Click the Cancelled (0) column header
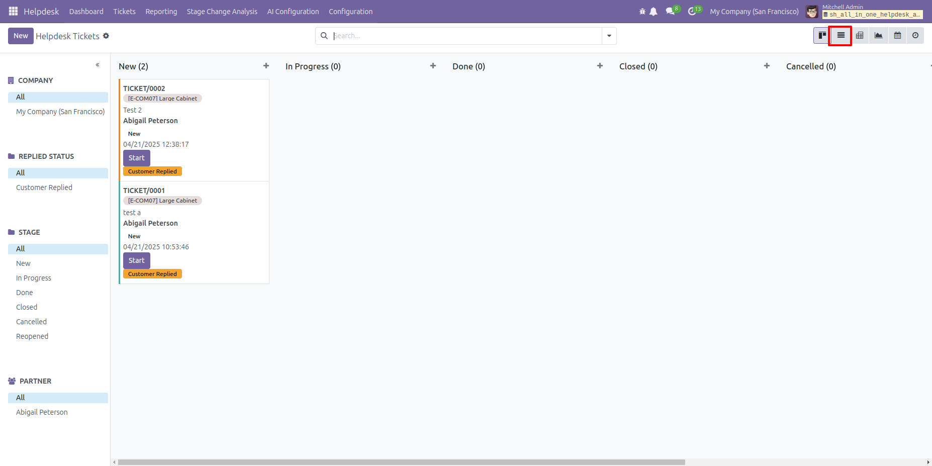 (x=811, y=66)
